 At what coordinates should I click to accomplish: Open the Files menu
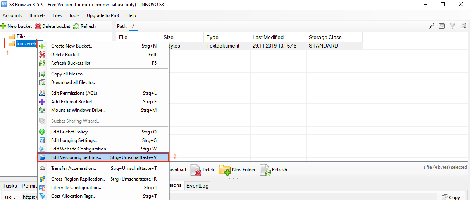pos(57,15)
